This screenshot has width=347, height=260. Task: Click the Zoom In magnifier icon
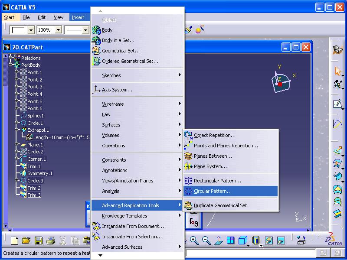point(194,241)
